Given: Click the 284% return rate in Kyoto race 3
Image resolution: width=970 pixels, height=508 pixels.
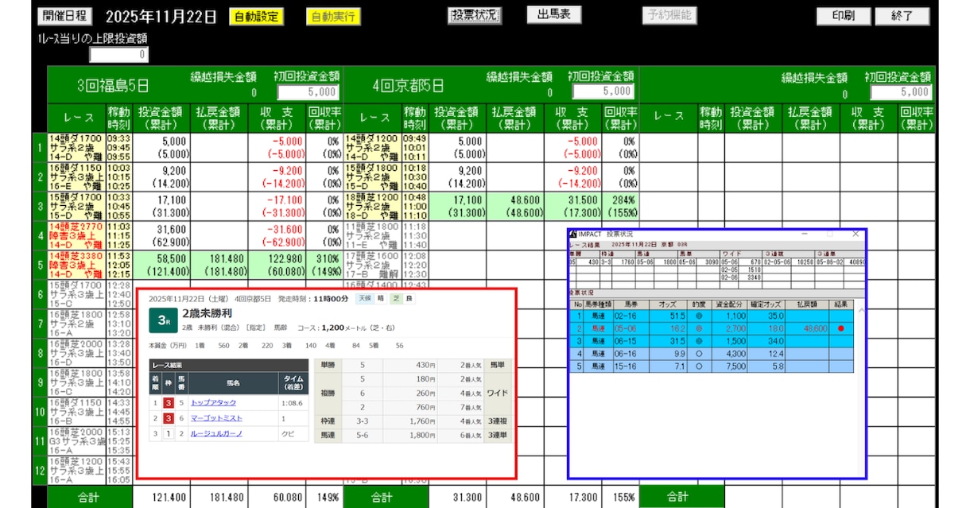Looking at the screenshot, I should 624,200.
